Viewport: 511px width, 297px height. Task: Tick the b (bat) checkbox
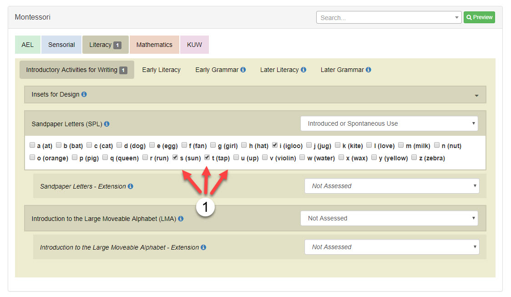pos(59,145)
